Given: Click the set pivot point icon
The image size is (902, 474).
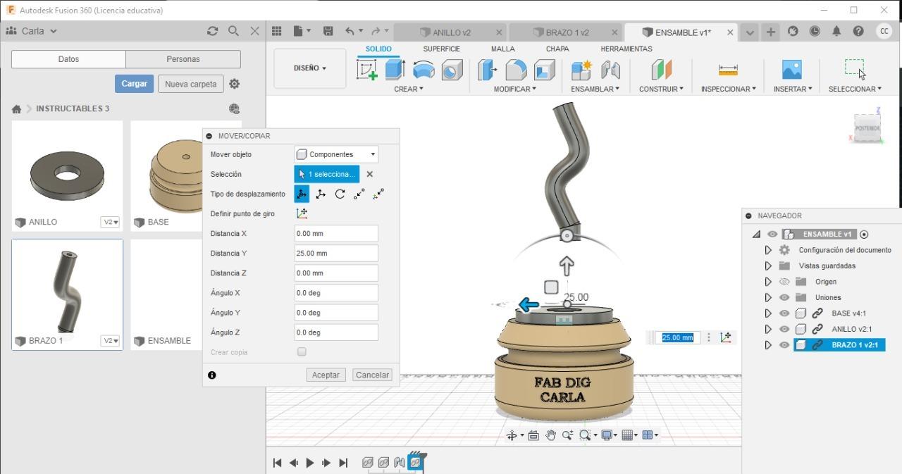Looking at the screenshot, I should coord(302,213).
